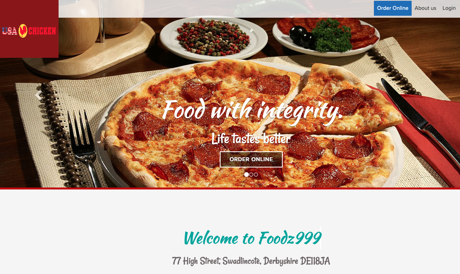The height and width of the screenshot is (274, 460).
Task: Click the rooster emblem in the logo
Action: [23, 31]
